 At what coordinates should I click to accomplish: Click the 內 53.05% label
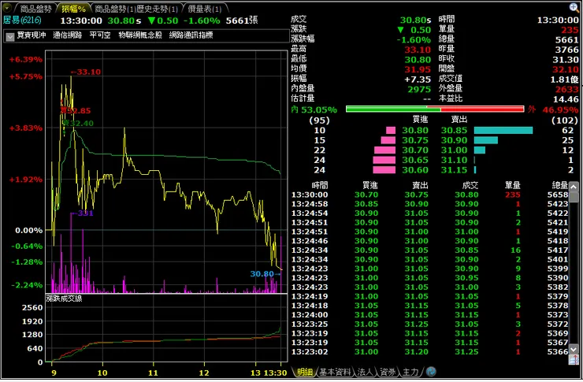tap(314, 109)
